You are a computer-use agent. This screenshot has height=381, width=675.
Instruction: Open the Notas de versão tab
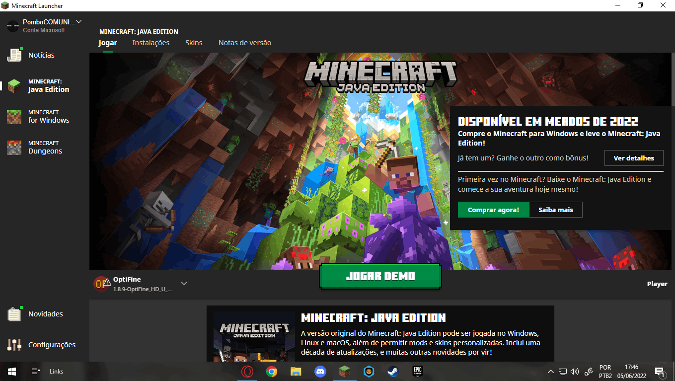tap(245, 43)
